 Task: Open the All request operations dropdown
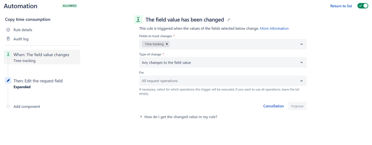point(223,81)
